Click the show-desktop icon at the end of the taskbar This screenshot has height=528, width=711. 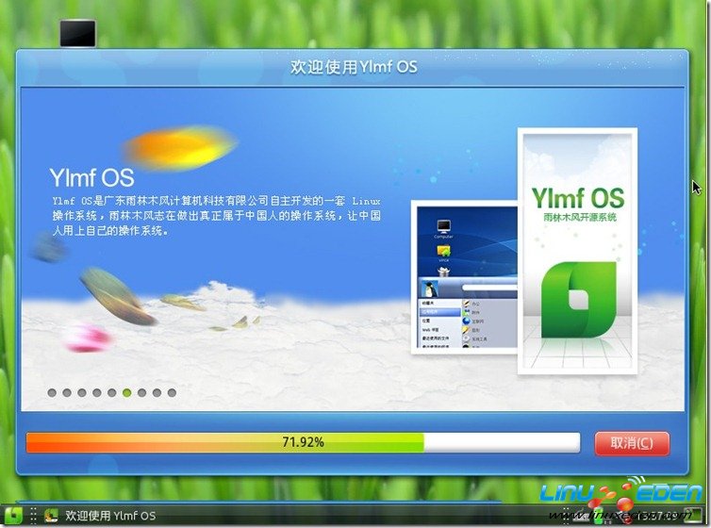coord(693,516)
